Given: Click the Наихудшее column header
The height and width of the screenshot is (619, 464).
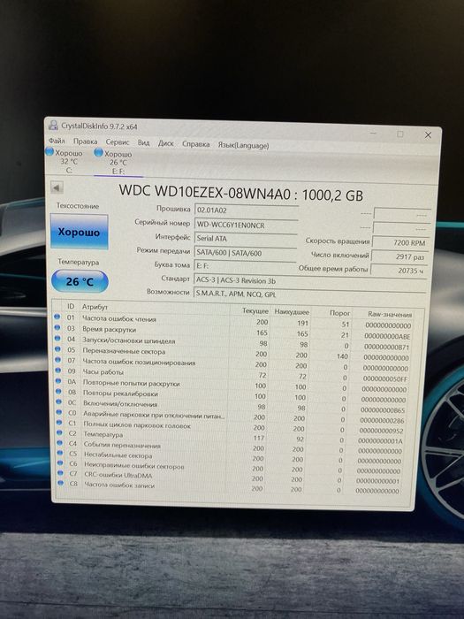Looking at the screenshot, I should [x=292, y=312].
